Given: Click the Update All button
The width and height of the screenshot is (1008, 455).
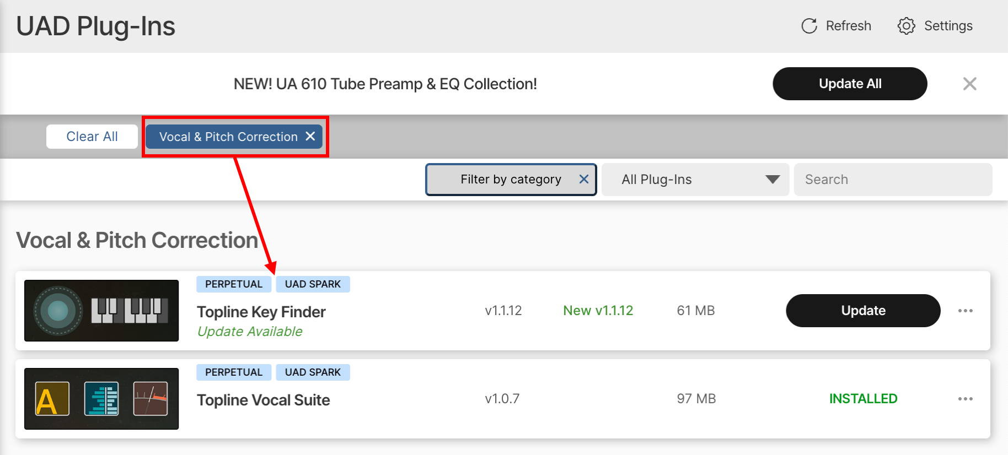Looking at the screenshot, I should pyautogui.click(x=850, y=84).
